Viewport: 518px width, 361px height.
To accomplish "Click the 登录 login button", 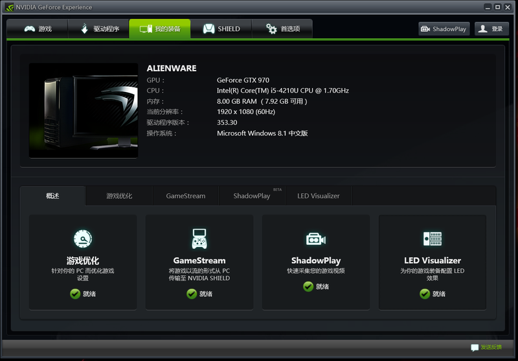I will tap(491, 29).
